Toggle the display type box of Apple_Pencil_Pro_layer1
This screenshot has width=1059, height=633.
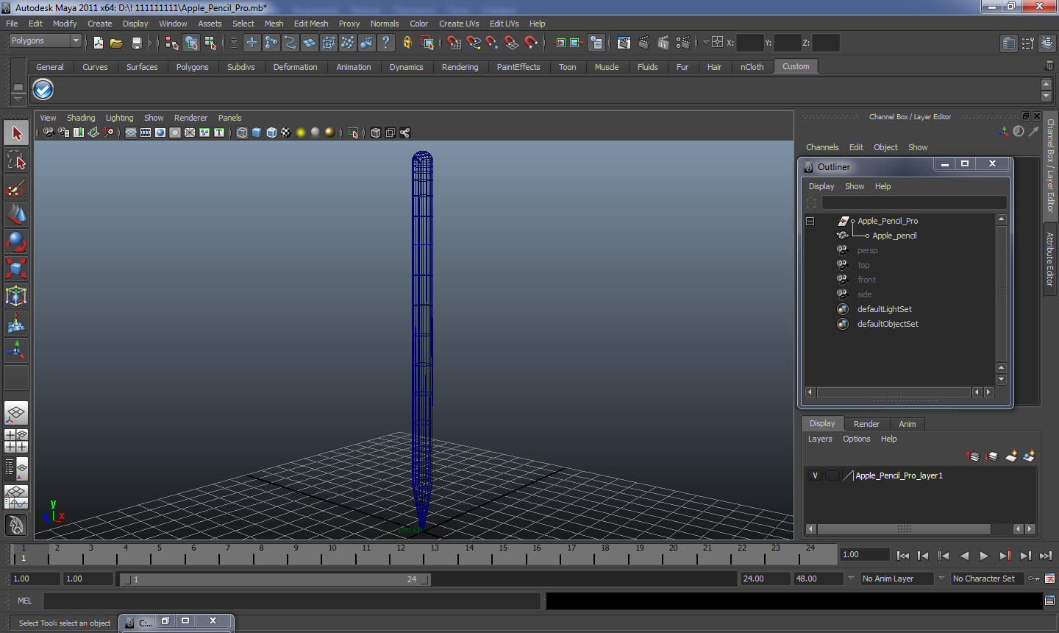(832, 475)
